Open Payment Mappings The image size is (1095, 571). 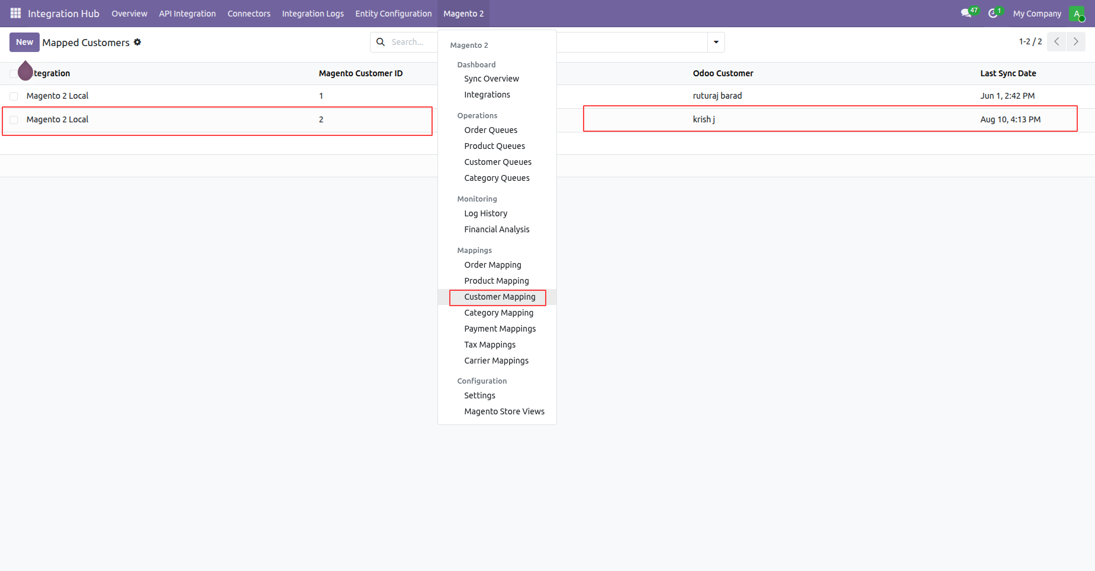[497, 329]
